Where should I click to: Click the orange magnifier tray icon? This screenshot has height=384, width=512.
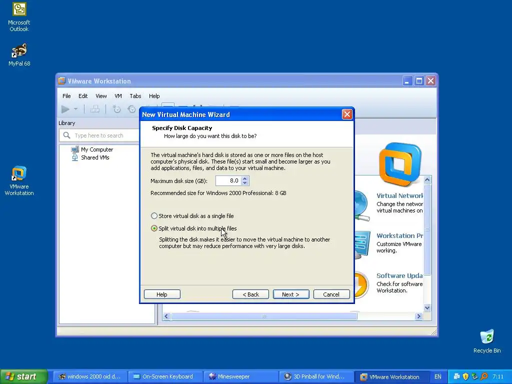(x=484, y=376)
